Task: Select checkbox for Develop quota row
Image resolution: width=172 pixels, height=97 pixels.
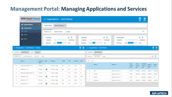Action: 89,74
